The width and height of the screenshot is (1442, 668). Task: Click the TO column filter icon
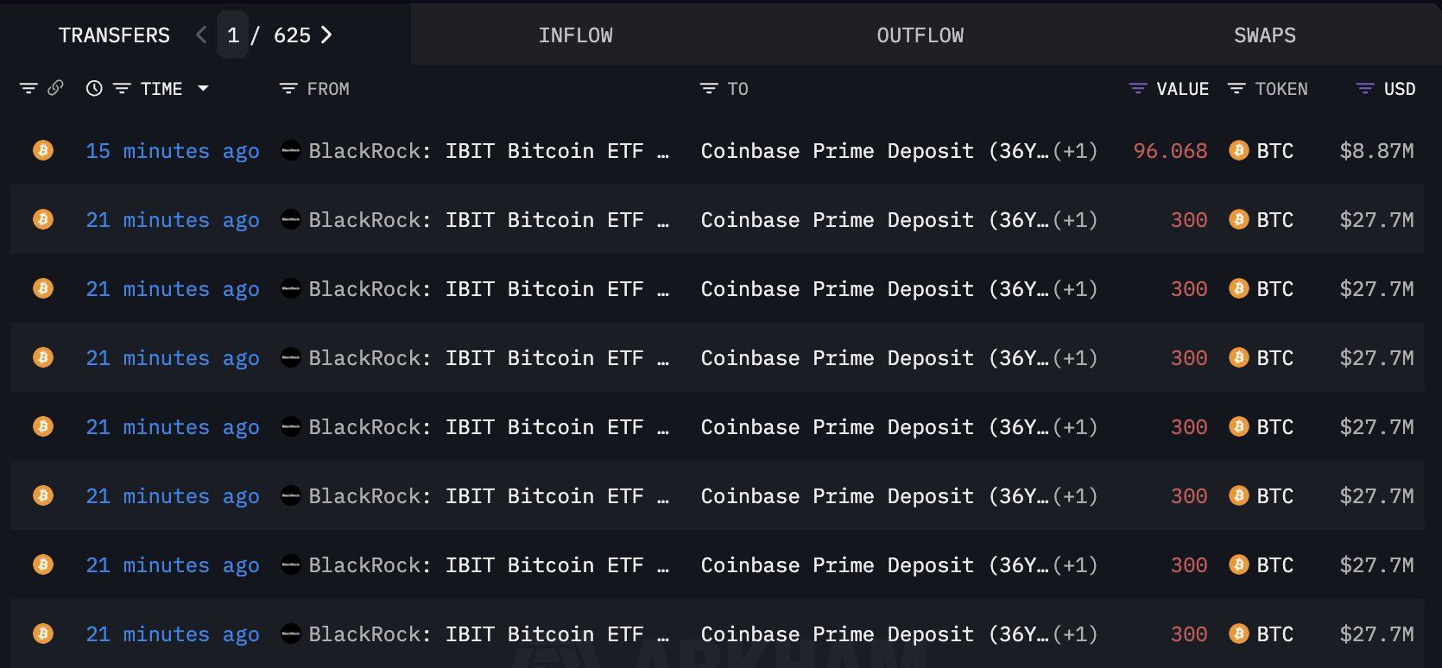coord(706,87)
